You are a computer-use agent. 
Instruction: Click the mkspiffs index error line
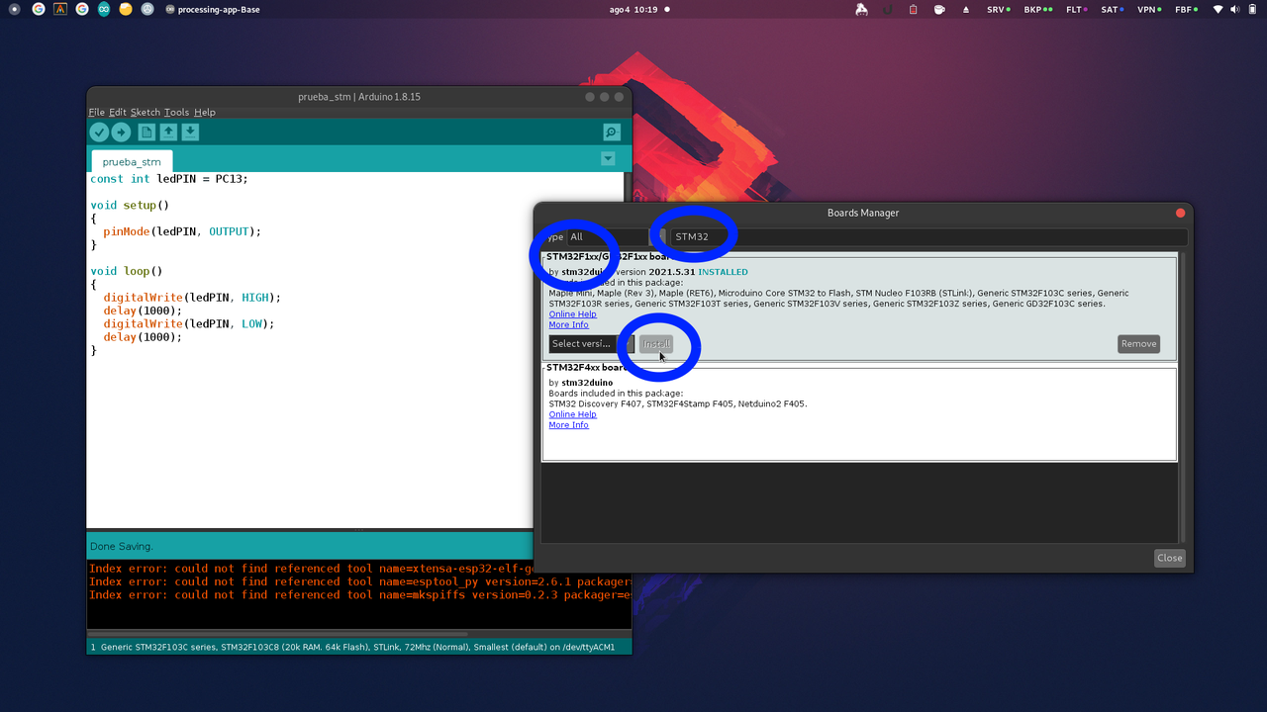(x=359, y=594)
